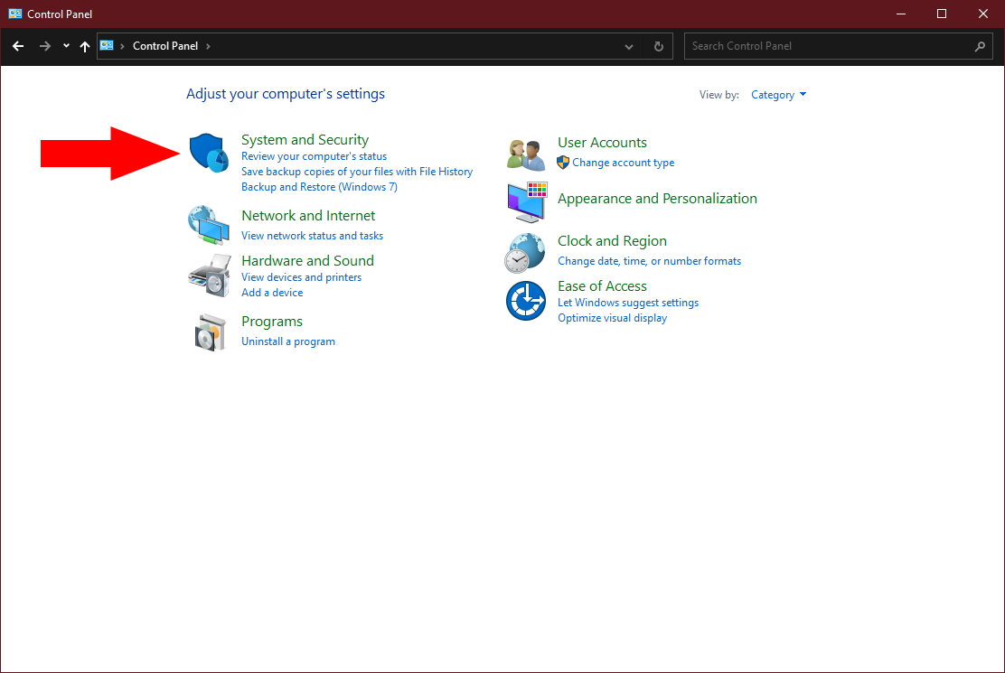Open the recent locations dropdown arrow
The image size is (1005, 673).
pyautogui.click(x=66, y=46)
